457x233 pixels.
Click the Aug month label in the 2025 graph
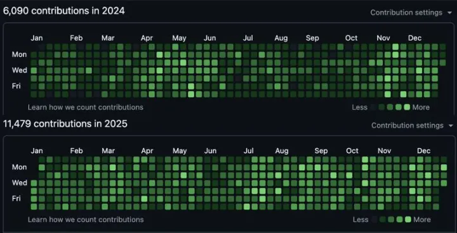pos(282,151)
